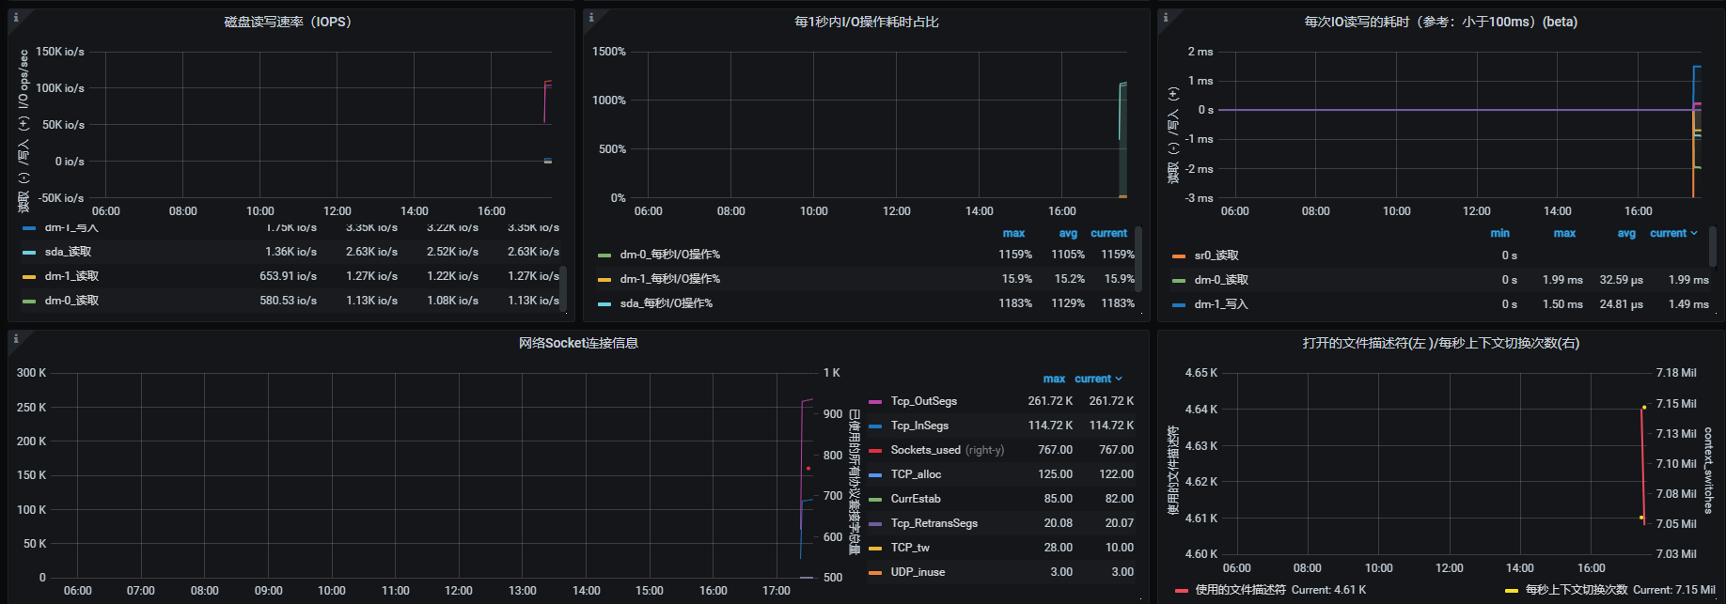This screenshot has height=604, width=1726.
Task: Open 网络Socket连接信息 panel title menu
Action: pyautogui.click(x=578, y=343)
